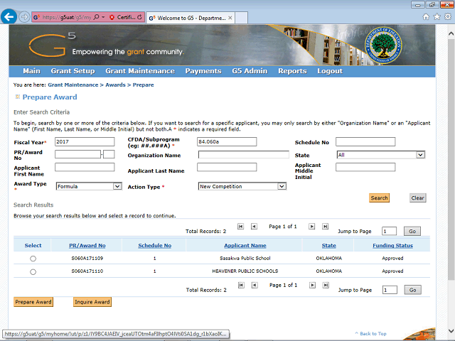
Task: Click the red certificate error icon
Action: [x=112, y=17]
